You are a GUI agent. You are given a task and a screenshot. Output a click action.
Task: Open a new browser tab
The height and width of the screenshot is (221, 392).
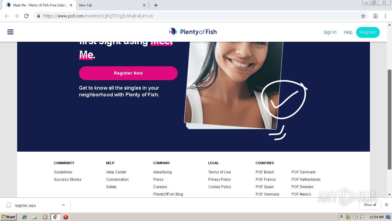(x=156, y=5)
